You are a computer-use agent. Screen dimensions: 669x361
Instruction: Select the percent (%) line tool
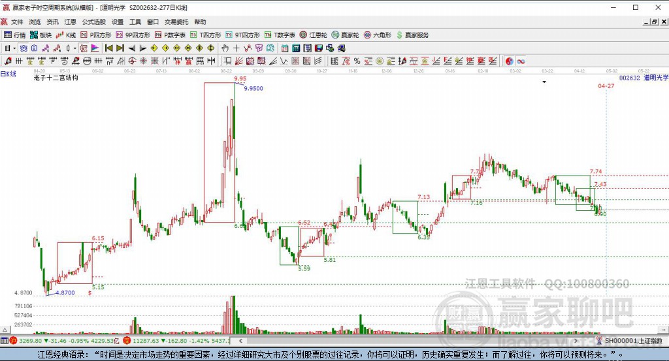357,61
